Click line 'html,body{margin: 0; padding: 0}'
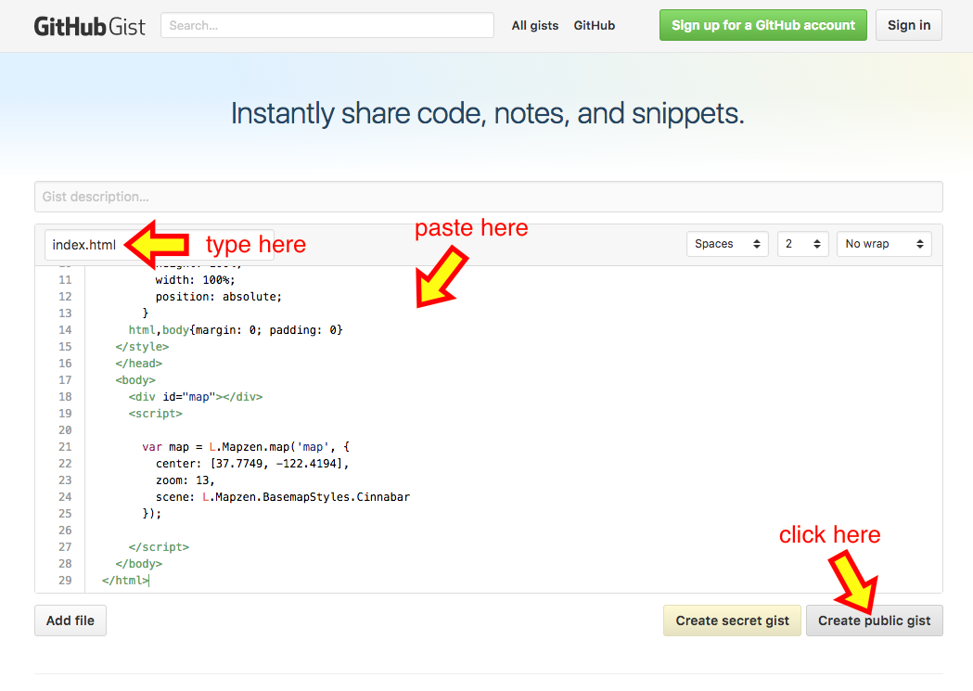 click(x=236, y=330)
